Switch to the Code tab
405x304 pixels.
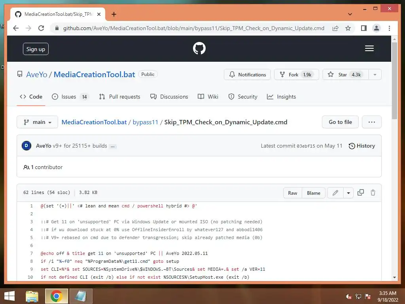31,97
